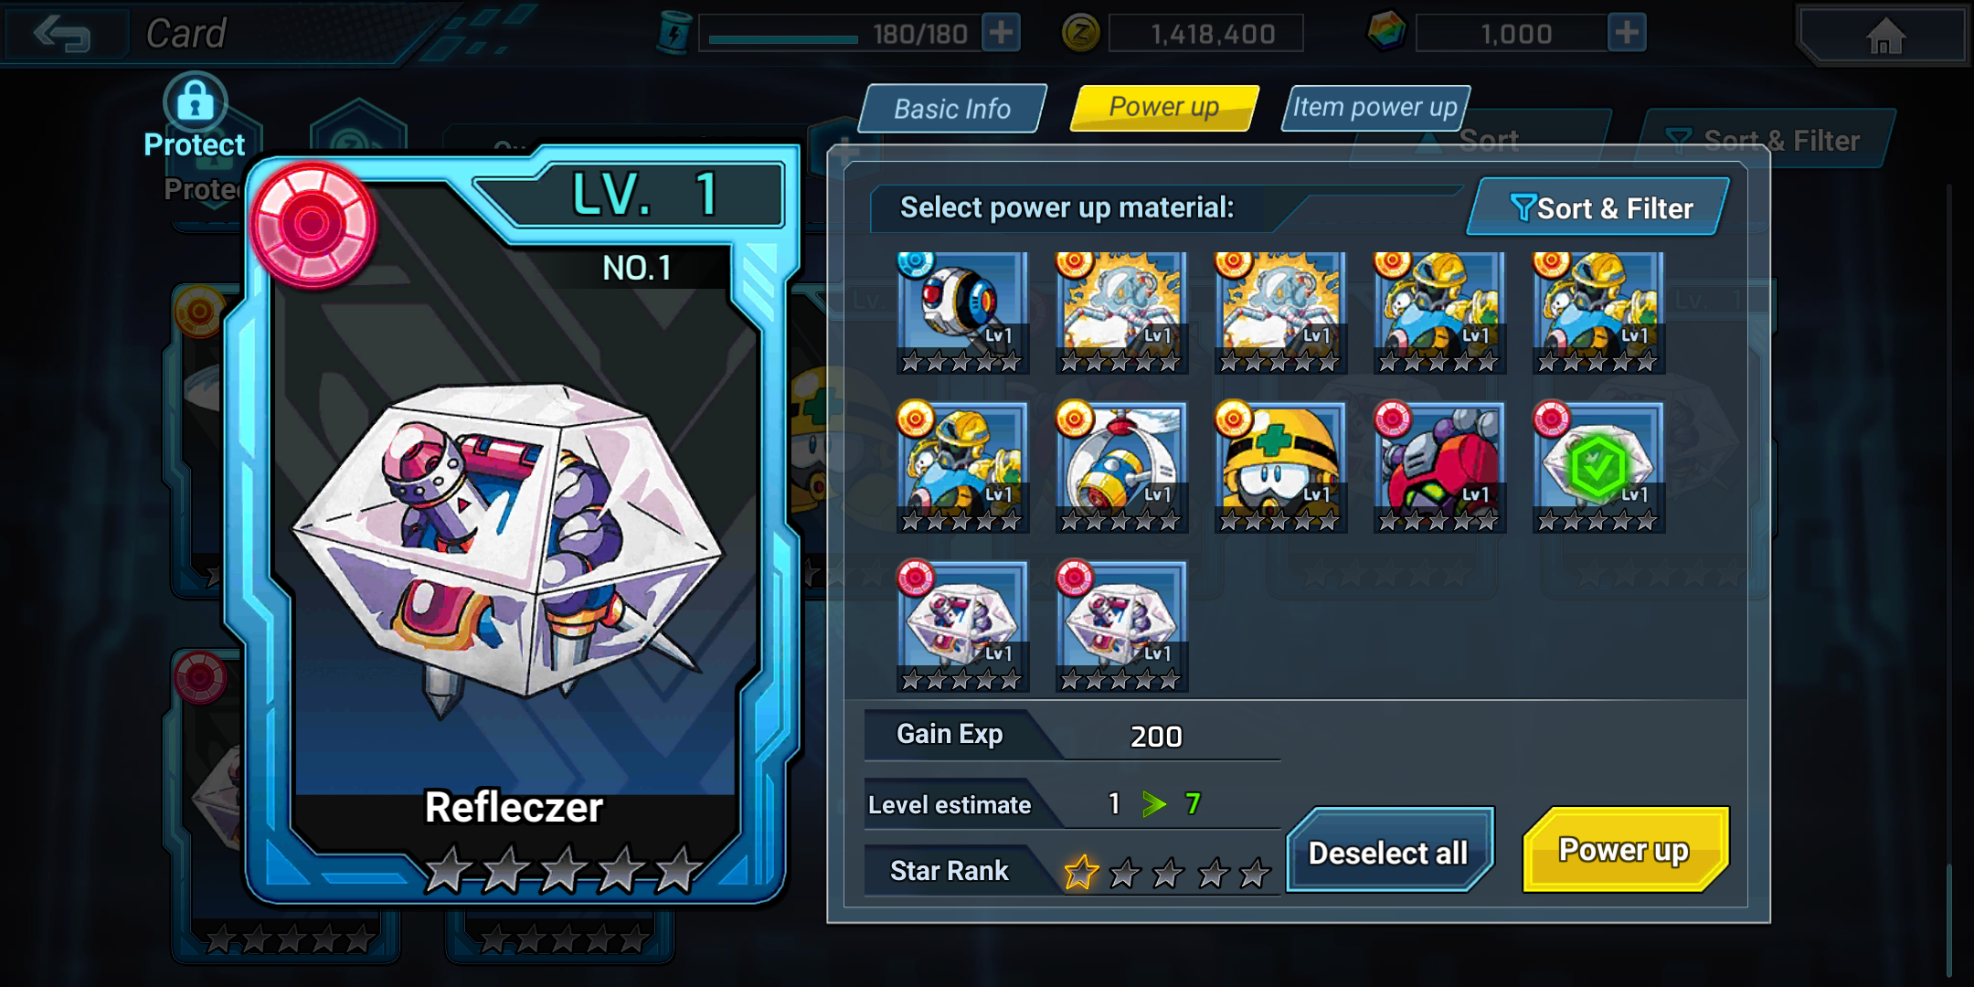
Task: Tap the energy battery icon
Action: pos(674,33)
